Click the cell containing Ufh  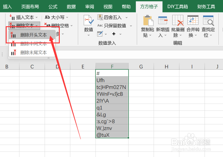pyautogui.click(x=112, y=80)
